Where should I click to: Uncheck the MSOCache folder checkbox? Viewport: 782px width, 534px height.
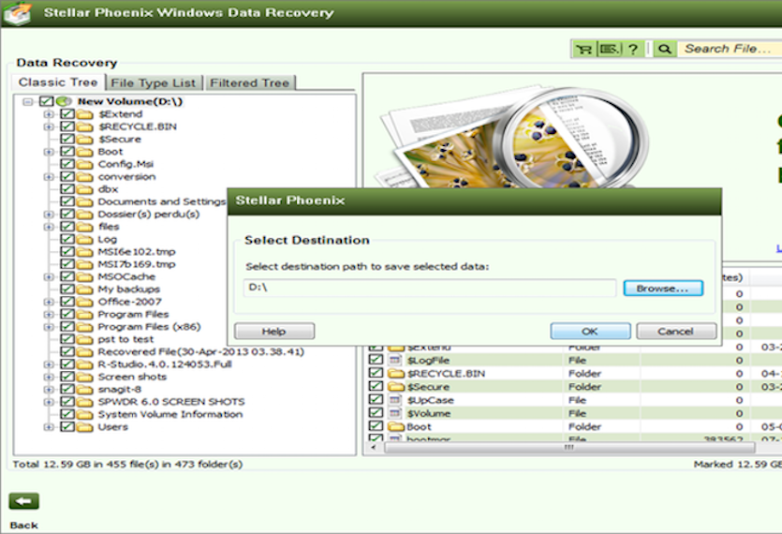(67, 276)
